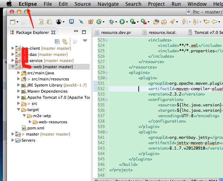Click the Previous Annotation up arrow icon

coord(195,22)
